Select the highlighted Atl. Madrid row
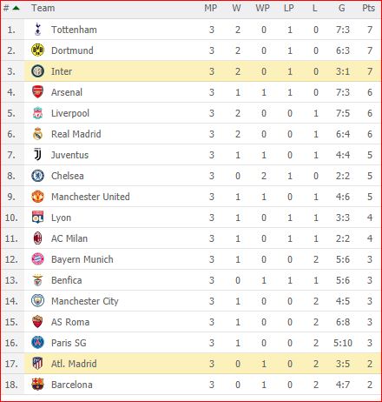Image resolution: width=382 pixels, height=402 pixels. pyautogui.click(x=191, y=364)
